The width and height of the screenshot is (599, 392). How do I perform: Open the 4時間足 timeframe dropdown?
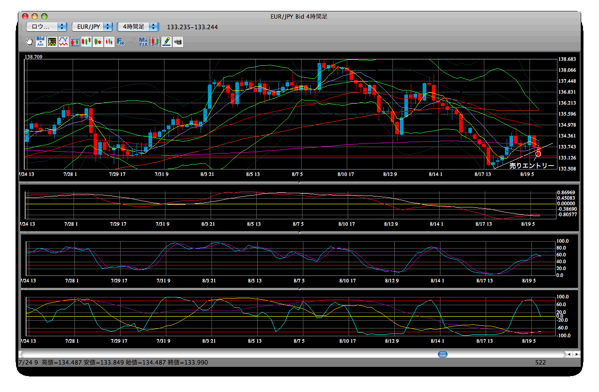tap(138, 27)
